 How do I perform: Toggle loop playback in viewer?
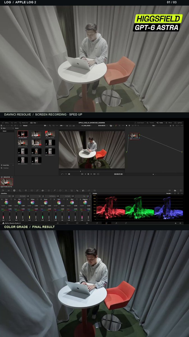click(98, 174)
